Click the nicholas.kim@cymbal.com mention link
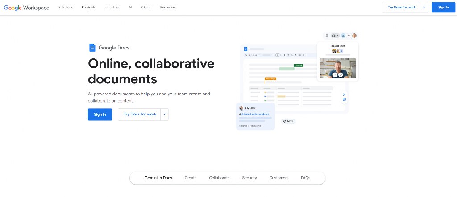The width and height of the screenshot is (457, 197). coord(254,115)
